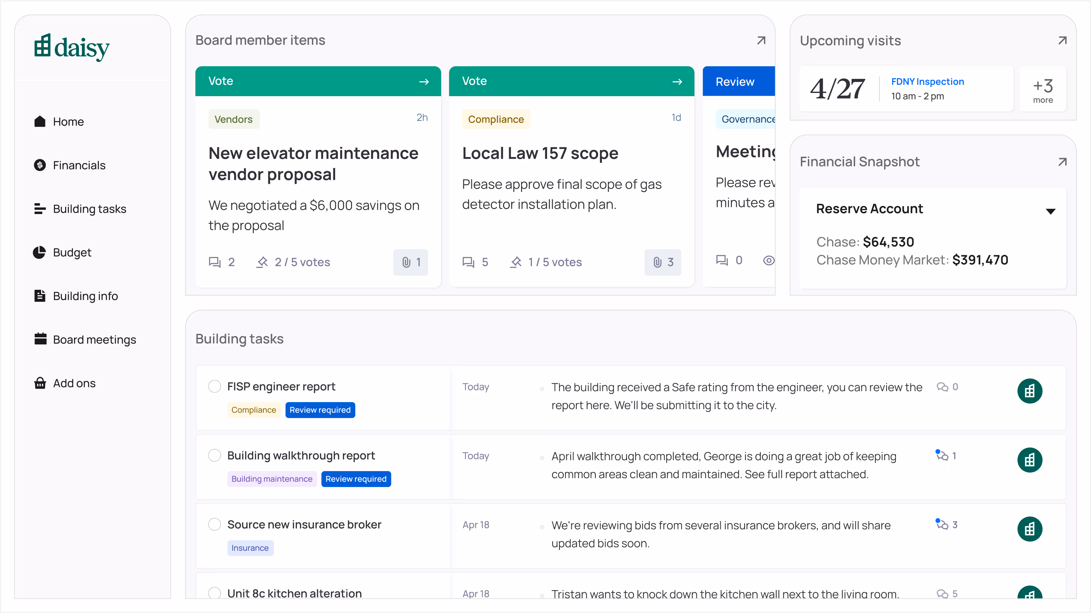The image size is (1091, 613).
Task: Show +3 more upcoming visits
Action: pos(1042,89)
